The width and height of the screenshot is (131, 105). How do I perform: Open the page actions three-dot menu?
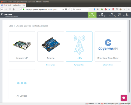coord(63,9)
